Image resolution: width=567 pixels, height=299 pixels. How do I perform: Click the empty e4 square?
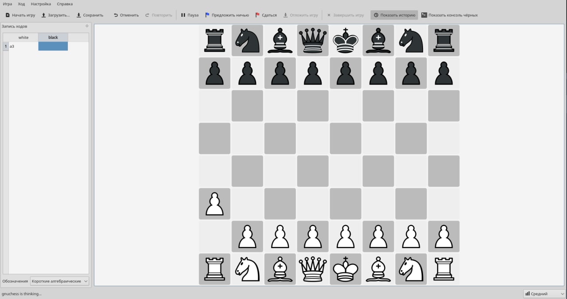coord(346,171)
